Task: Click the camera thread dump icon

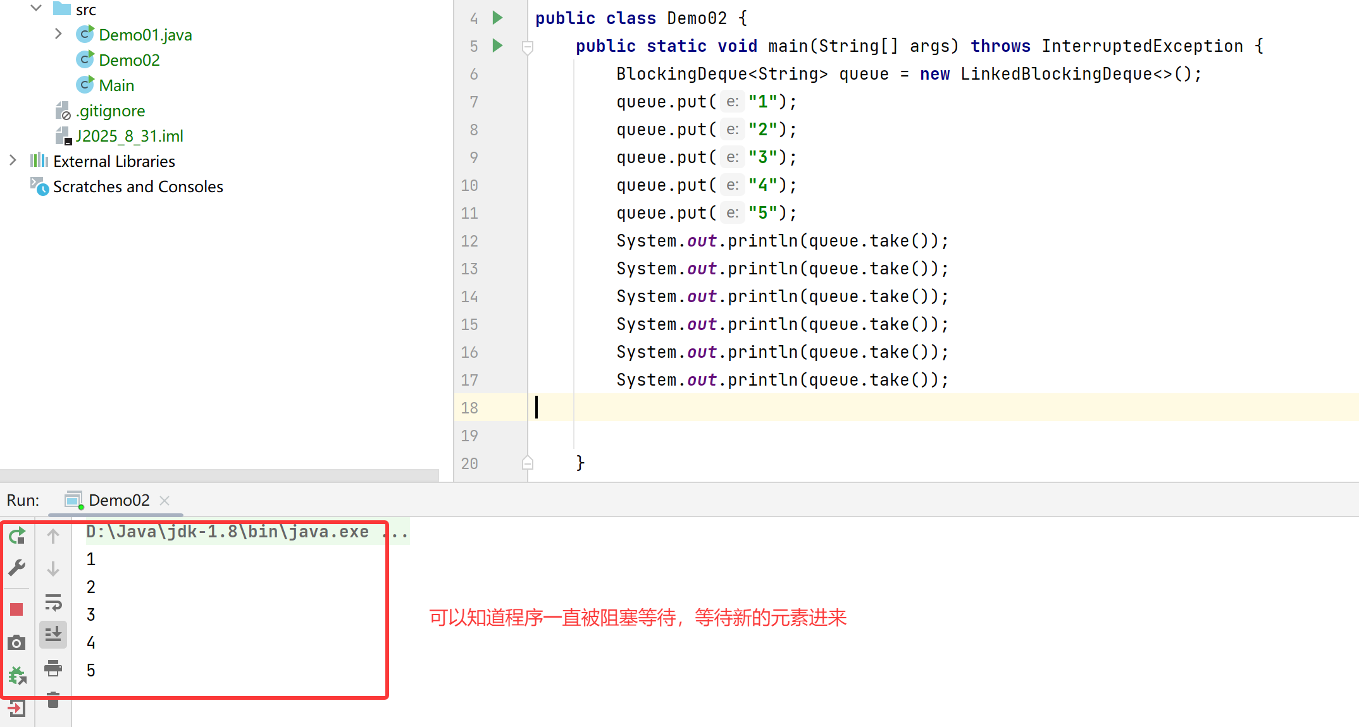Action: coord(17,643)
